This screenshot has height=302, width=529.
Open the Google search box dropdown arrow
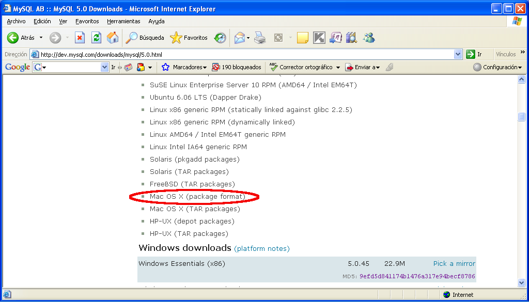104,68
